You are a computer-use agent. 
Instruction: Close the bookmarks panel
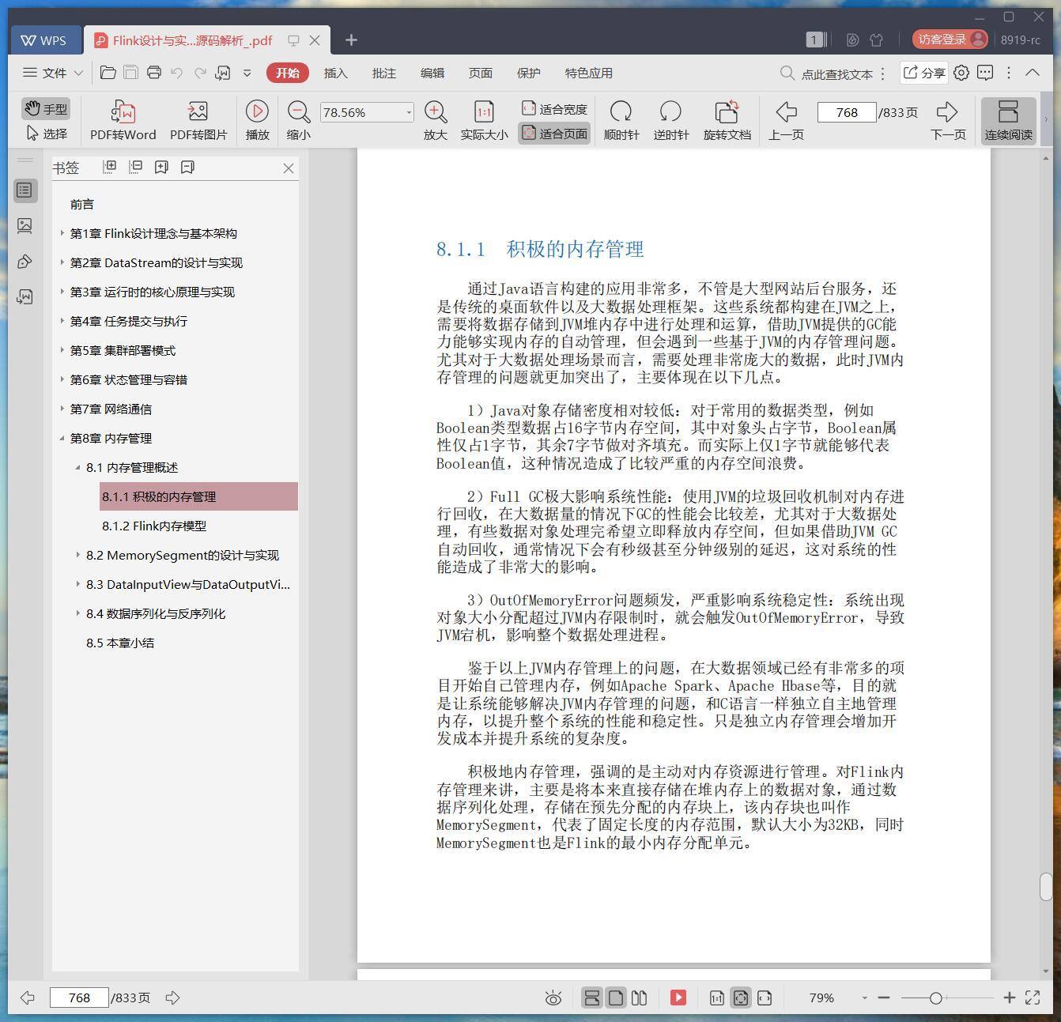pyautogui.click(x=289, y=168)
